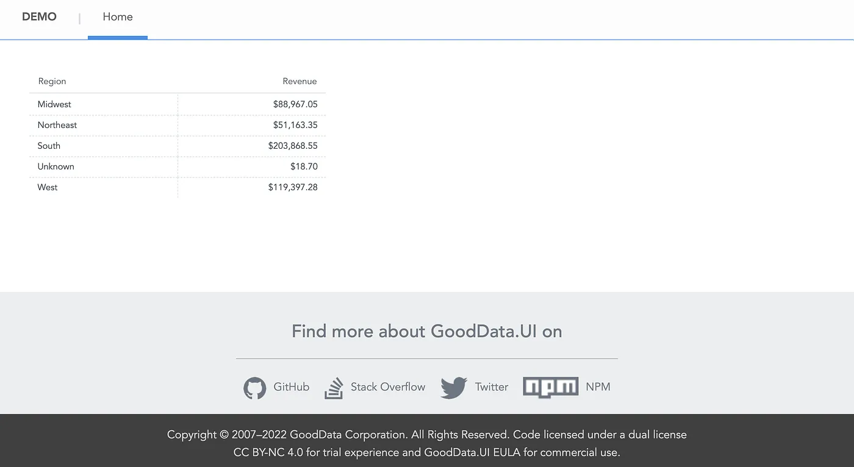
Task: Click the NPM logo icon
Action: [550, 387]
